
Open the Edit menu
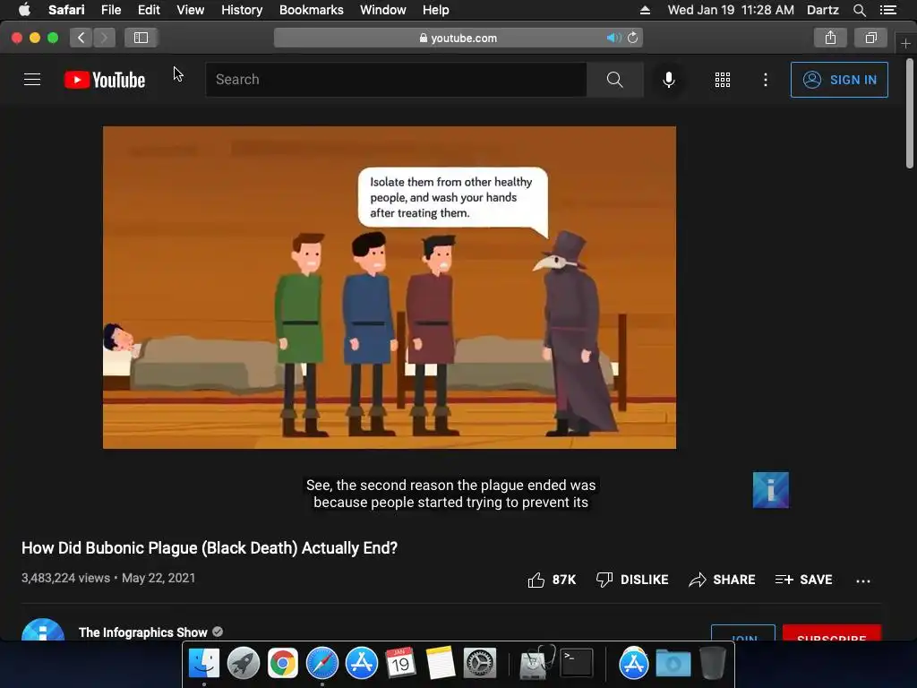149,10
